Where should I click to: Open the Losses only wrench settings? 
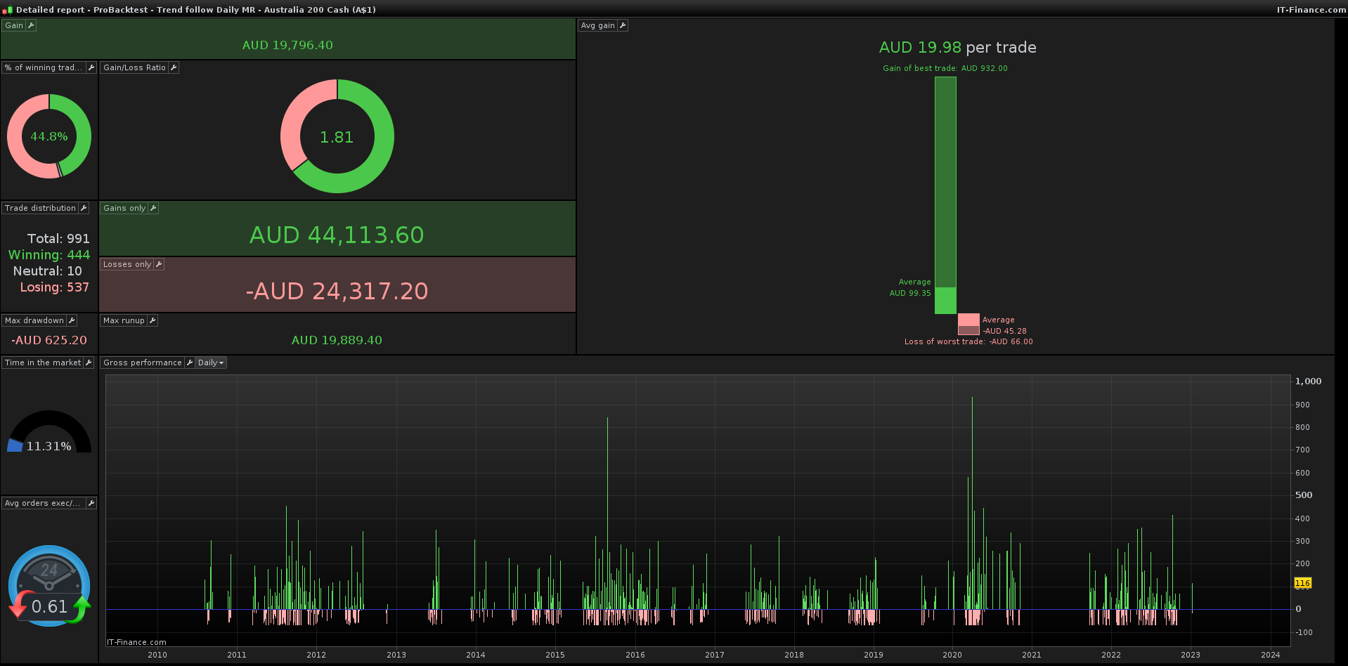point(159,264)
